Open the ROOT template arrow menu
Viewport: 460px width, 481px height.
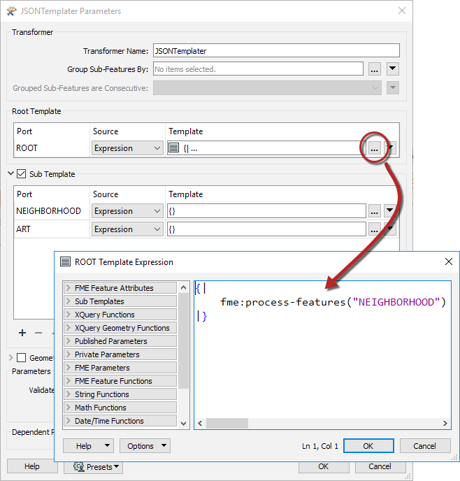click(390, 148)
